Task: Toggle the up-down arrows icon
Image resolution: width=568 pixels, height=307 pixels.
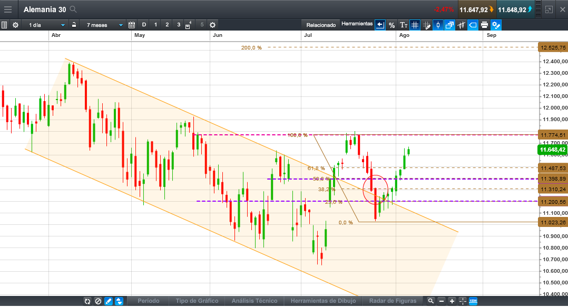Action: pos(119,301)
